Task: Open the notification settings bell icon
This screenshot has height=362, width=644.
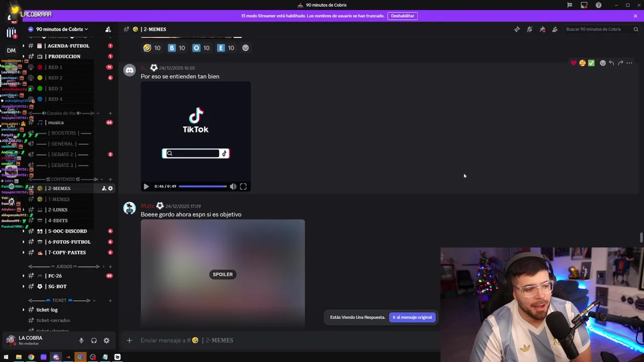Action: [529, 29]
